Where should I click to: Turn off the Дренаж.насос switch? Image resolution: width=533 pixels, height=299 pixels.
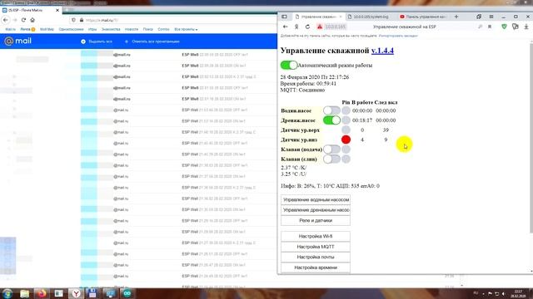pyautogui.click(x=331, y=120)
